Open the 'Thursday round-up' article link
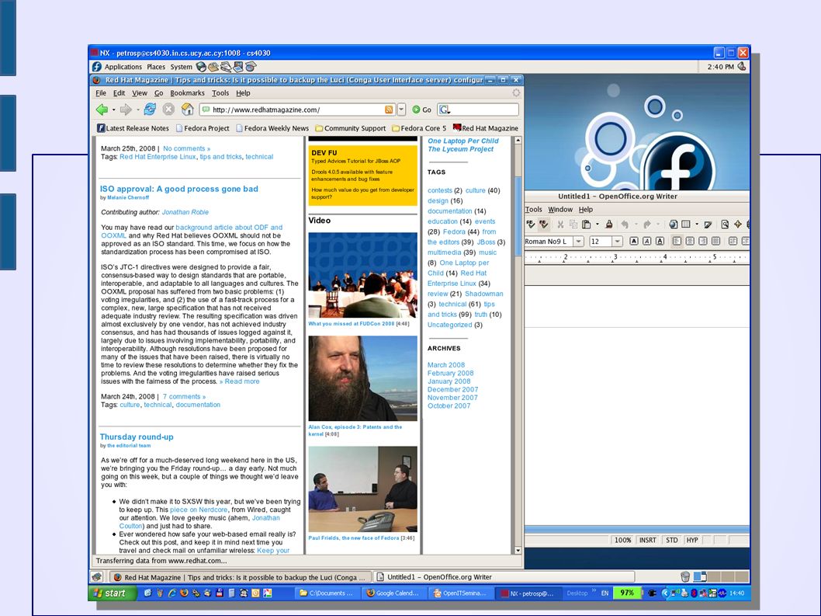 pyautogui.click(x=137, y=437)
